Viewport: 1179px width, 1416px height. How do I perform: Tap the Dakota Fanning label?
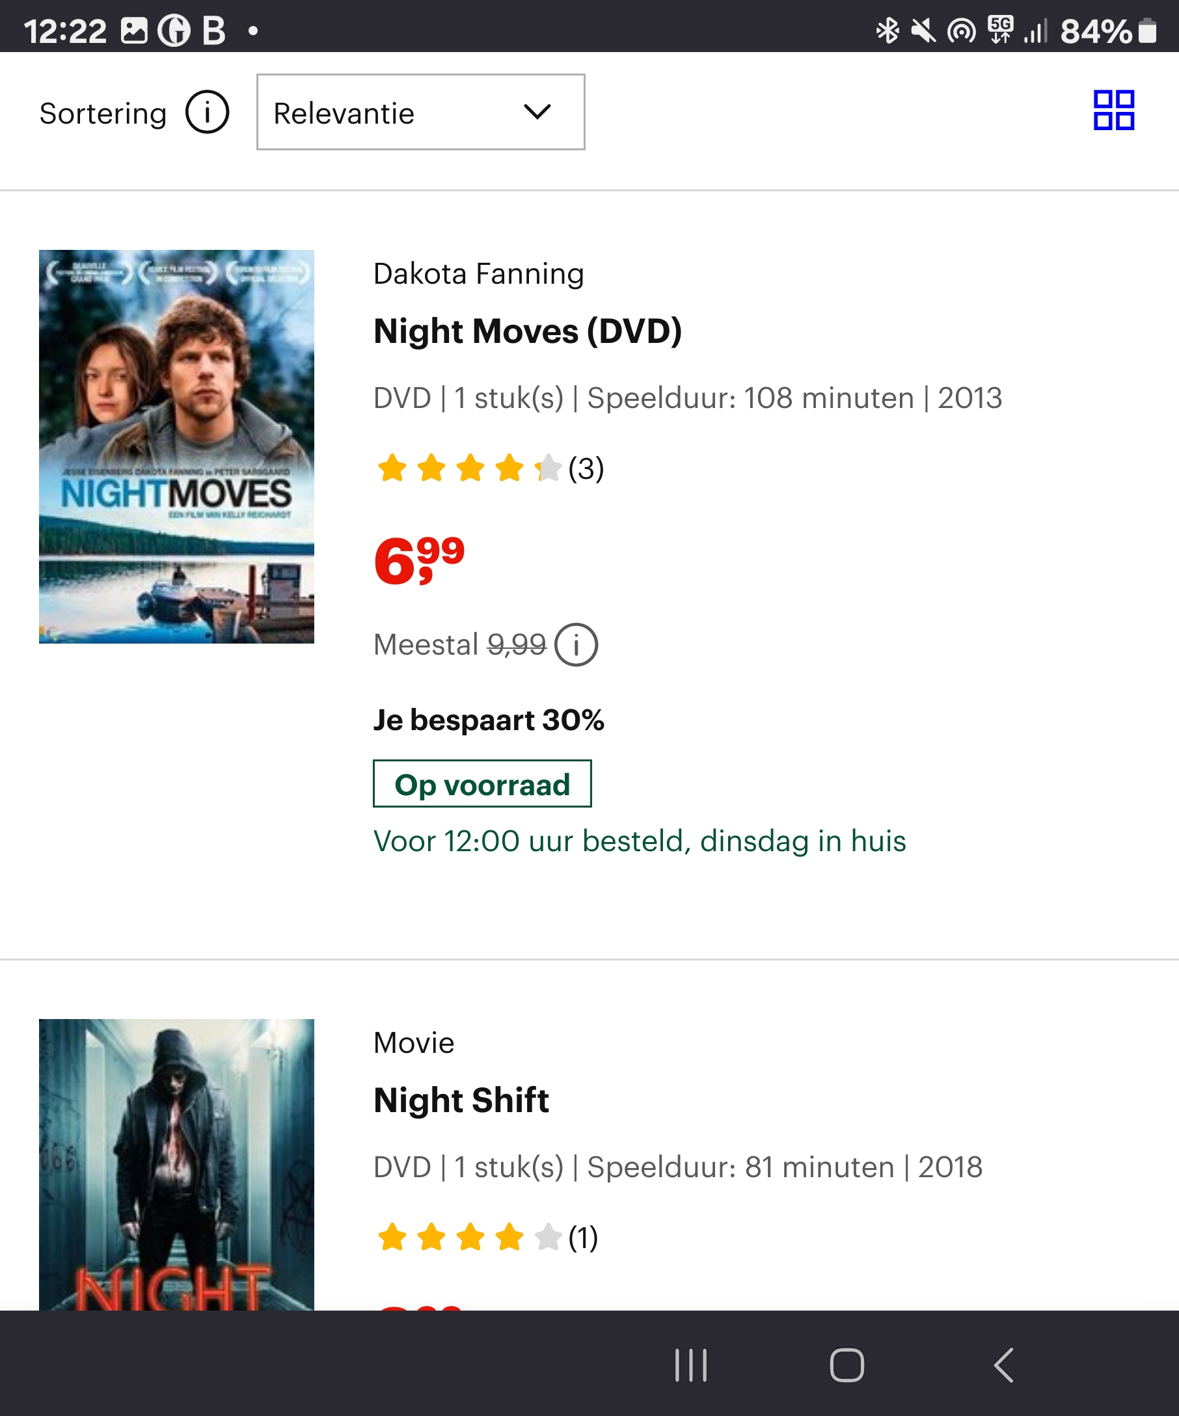tap(479, 274)
